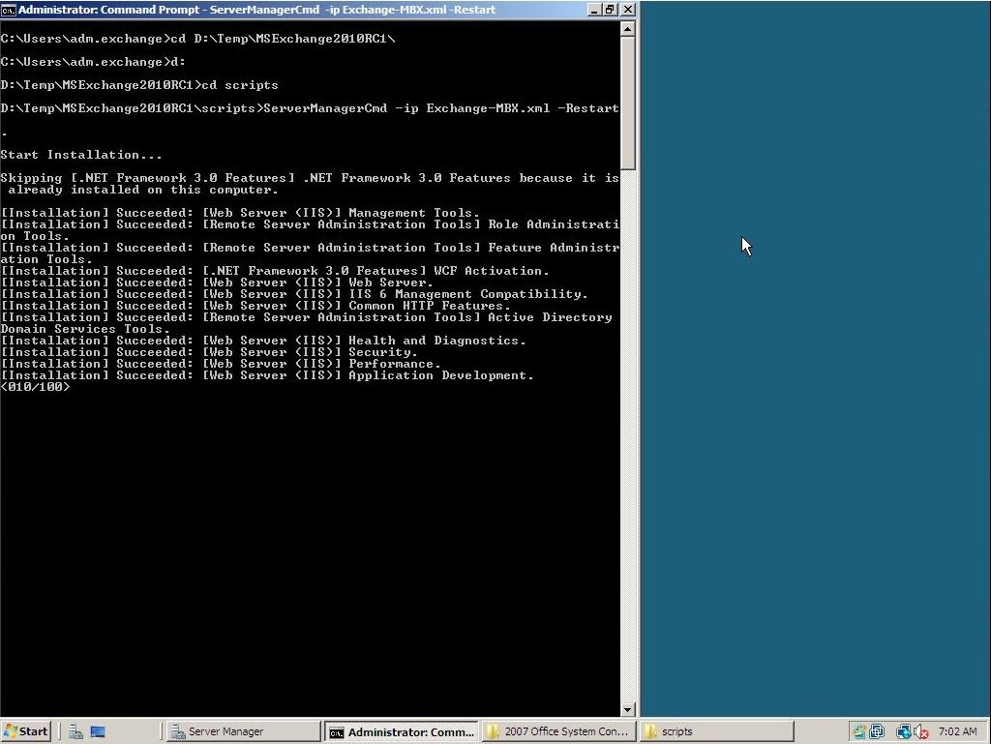Click the scroll up arrow in Command Prompt
Screen dimensions: 991x744
tap(627, 29)
